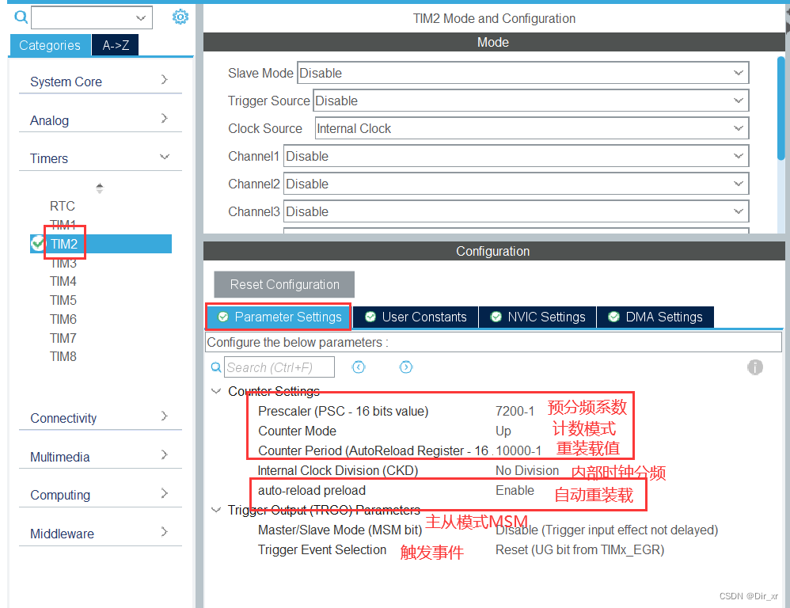Collapse Trigger Output (TRGO) Parameters group
Image resolution: width=790 pixels, height=608 pixels.
[x=217, y=510]
